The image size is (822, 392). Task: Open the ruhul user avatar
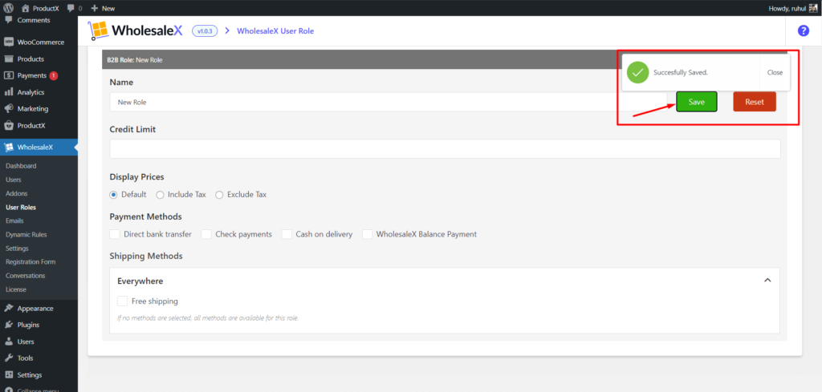pos(812,8)
